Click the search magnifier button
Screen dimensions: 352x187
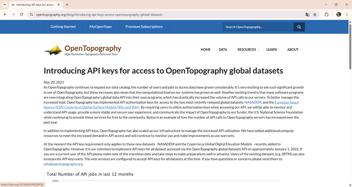(x=299, y=27)
